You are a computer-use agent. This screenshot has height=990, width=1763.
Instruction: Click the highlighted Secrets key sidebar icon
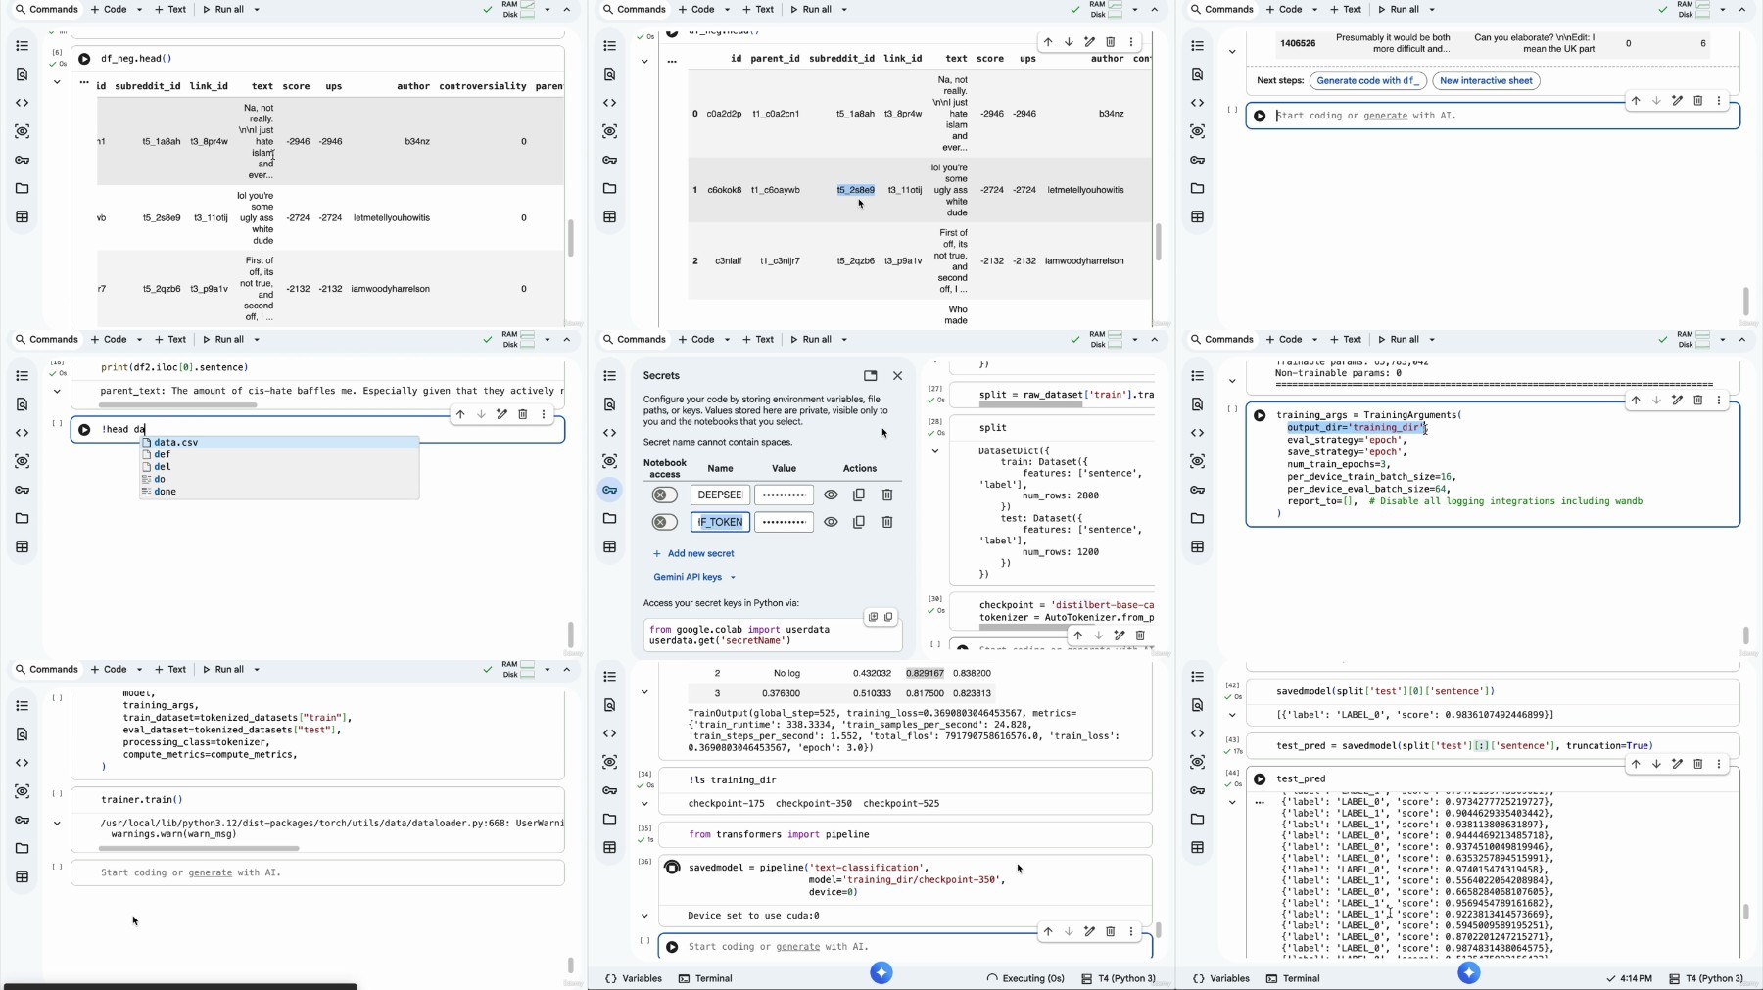pos(610,490)
